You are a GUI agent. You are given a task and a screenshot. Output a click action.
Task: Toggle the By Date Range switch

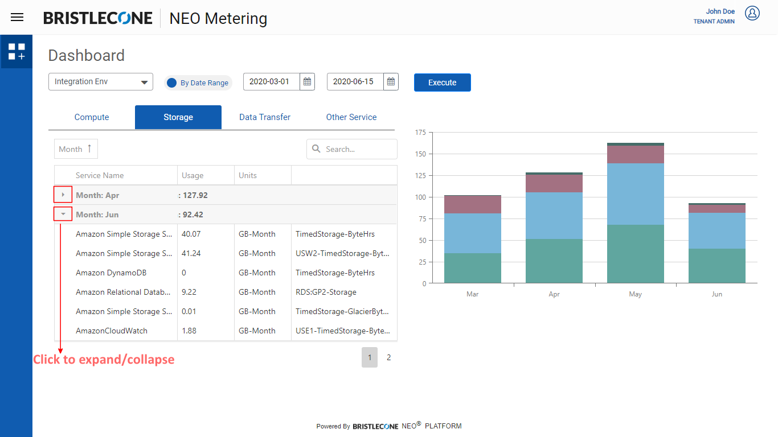coord(172,83)
